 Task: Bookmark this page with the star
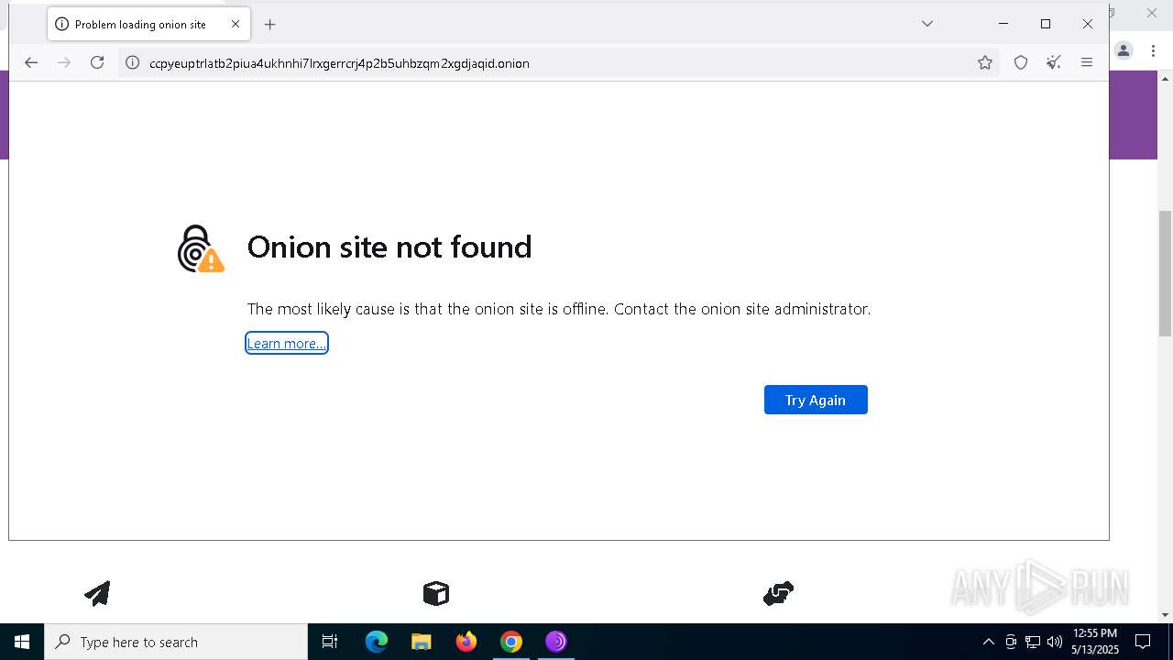pos(985,62)
